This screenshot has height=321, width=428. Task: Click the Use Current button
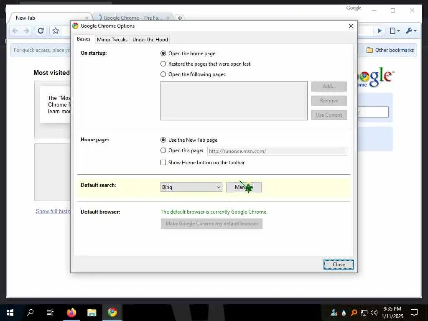(329, 115)
